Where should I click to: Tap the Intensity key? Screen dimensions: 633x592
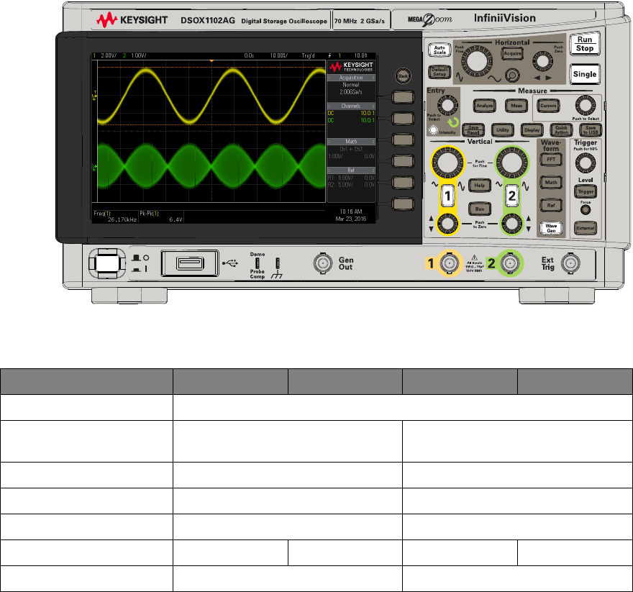(x=433, y=130)
